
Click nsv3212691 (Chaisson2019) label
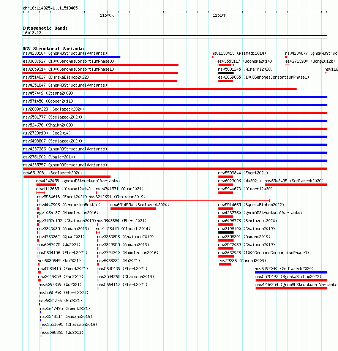pos(117,197)
